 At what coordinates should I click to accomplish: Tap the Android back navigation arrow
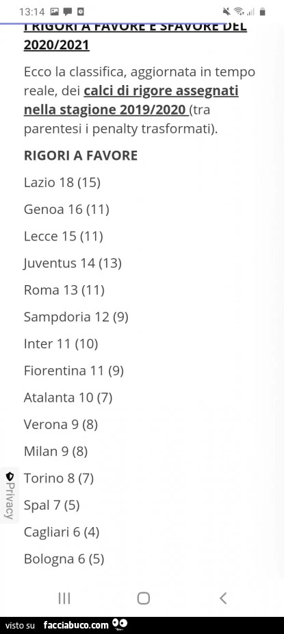(223, 598)
